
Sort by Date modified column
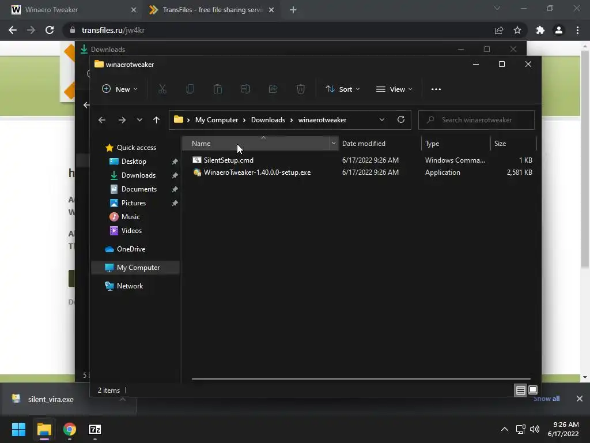click(x=380, y=143)
